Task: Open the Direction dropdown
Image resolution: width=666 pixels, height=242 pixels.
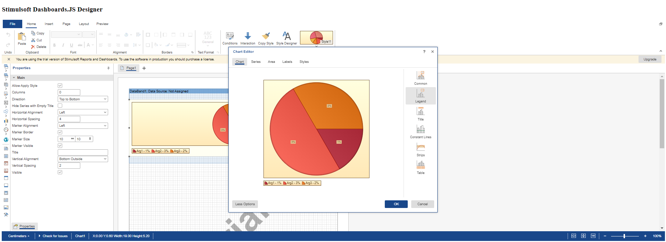Action: pos(83,99)
